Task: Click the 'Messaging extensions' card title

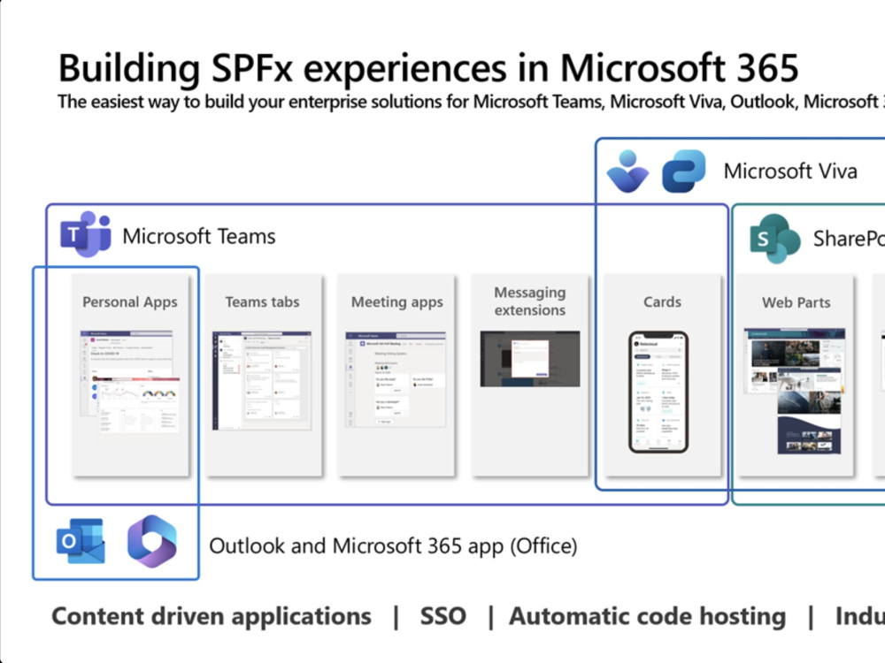Action: tap(530, 301)
